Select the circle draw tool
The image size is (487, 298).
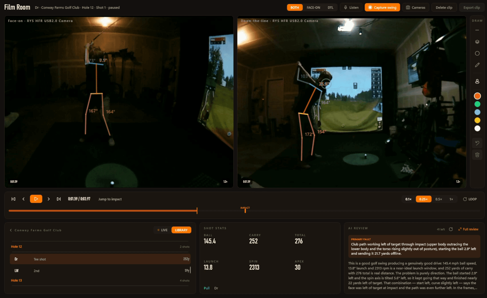477,54
